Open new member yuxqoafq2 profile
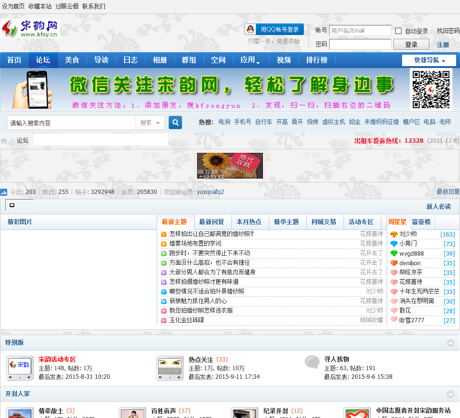This screenshot has height=418, width=460. click(x=210, y=192)
